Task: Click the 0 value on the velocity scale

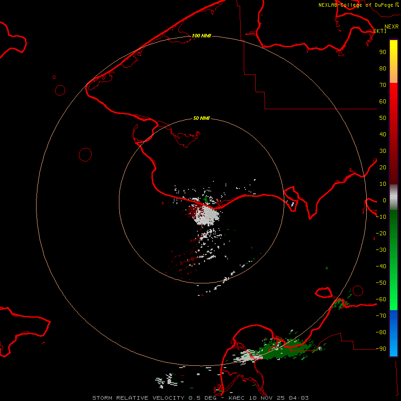Action: tap(385, 200)
